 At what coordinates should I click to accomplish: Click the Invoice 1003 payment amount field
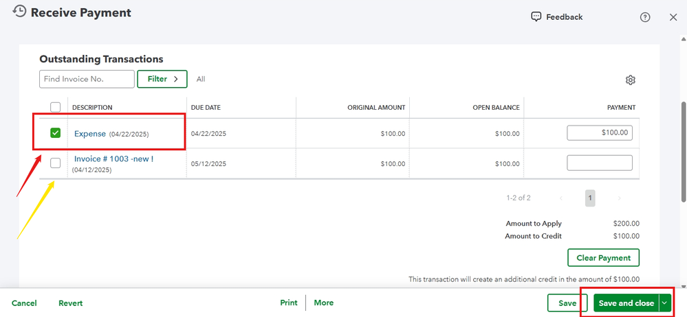599,163
